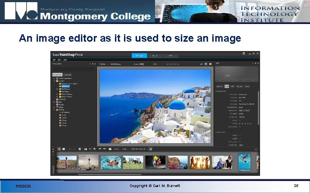
Task: Click the Share icon in organizer toolbar
Action: (x=90, y=149)
